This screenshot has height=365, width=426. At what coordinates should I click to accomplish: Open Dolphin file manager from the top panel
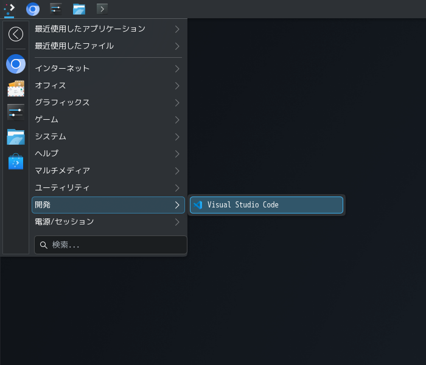coord(79,9)
